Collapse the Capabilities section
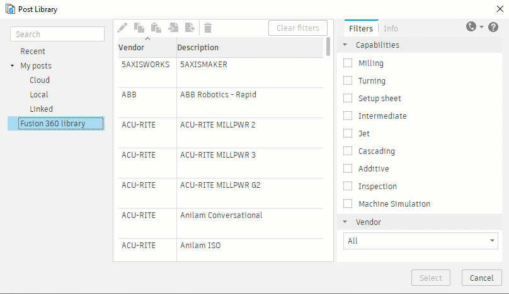The width and height of the screenshot is (509, 294). pyautogui.click(x=345, y=45)
